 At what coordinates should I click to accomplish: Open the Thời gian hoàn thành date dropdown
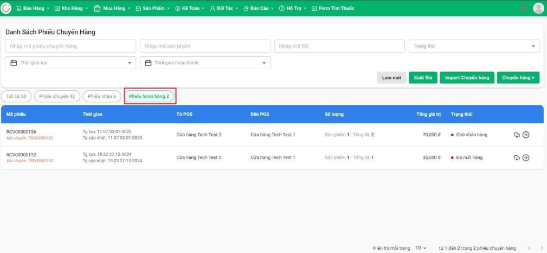(205, 63)
